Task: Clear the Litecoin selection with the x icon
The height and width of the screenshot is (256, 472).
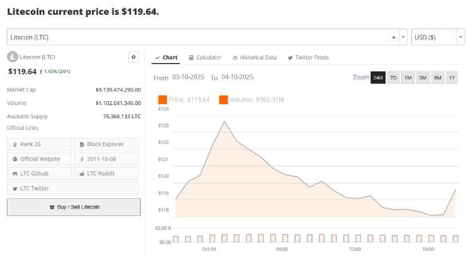Action: click(394, 37)
